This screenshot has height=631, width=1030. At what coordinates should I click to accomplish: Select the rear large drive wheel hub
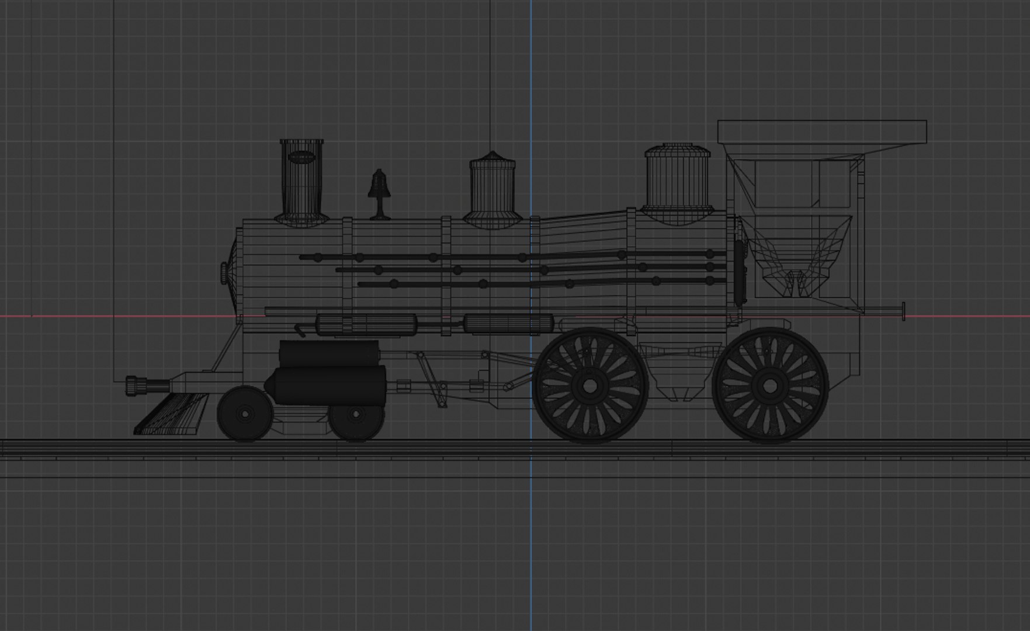[x=770, y=386]
